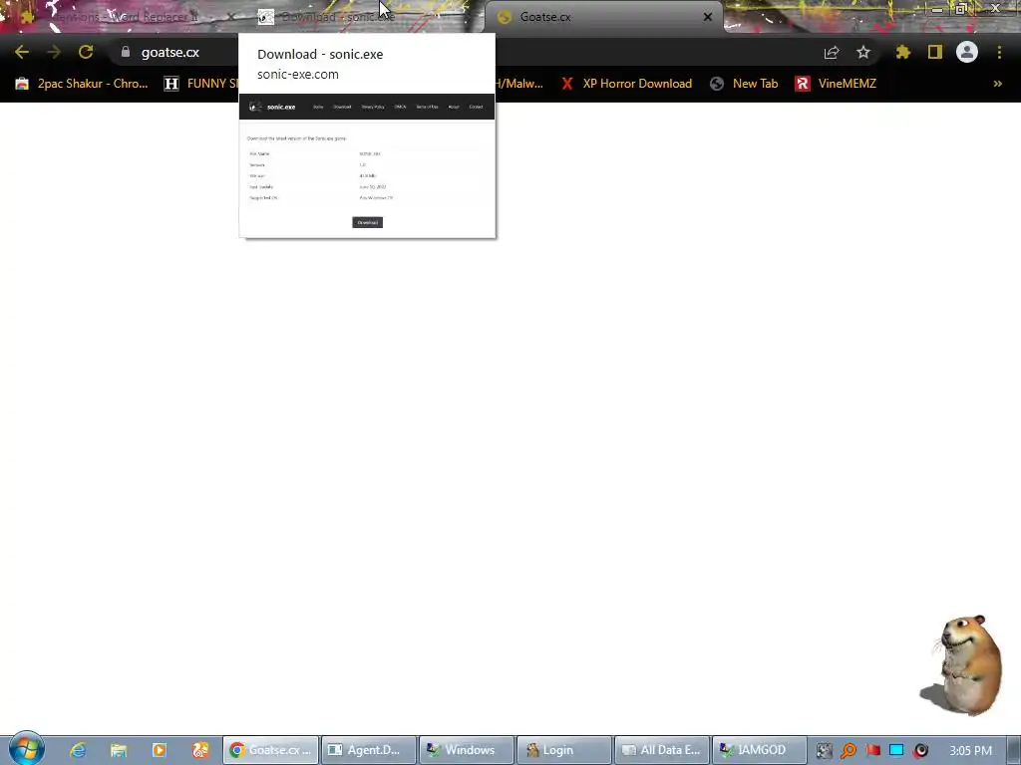1021x765 pixels.
Task: Bookmark this tab with the star icon
Action: tap(863, 52)
